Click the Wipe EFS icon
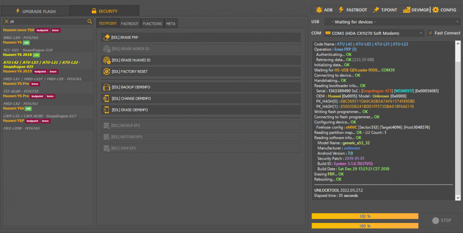463x233 pixels. (106, 148)
